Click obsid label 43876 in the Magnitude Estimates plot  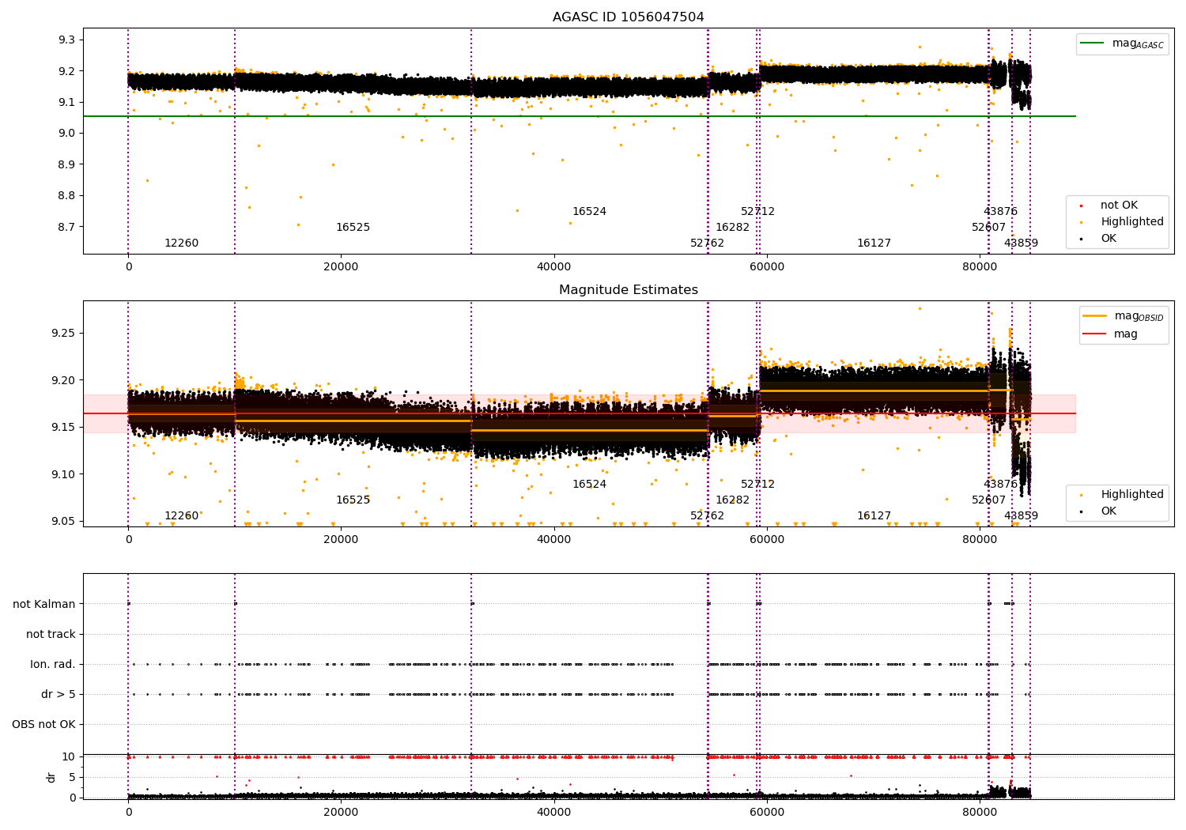[1000, 485]
